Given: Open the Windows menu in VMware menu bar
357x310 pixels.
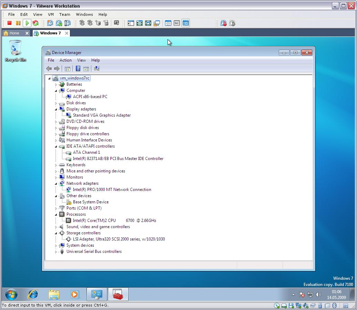Looking at the screenshot, I should coord(84,14).
